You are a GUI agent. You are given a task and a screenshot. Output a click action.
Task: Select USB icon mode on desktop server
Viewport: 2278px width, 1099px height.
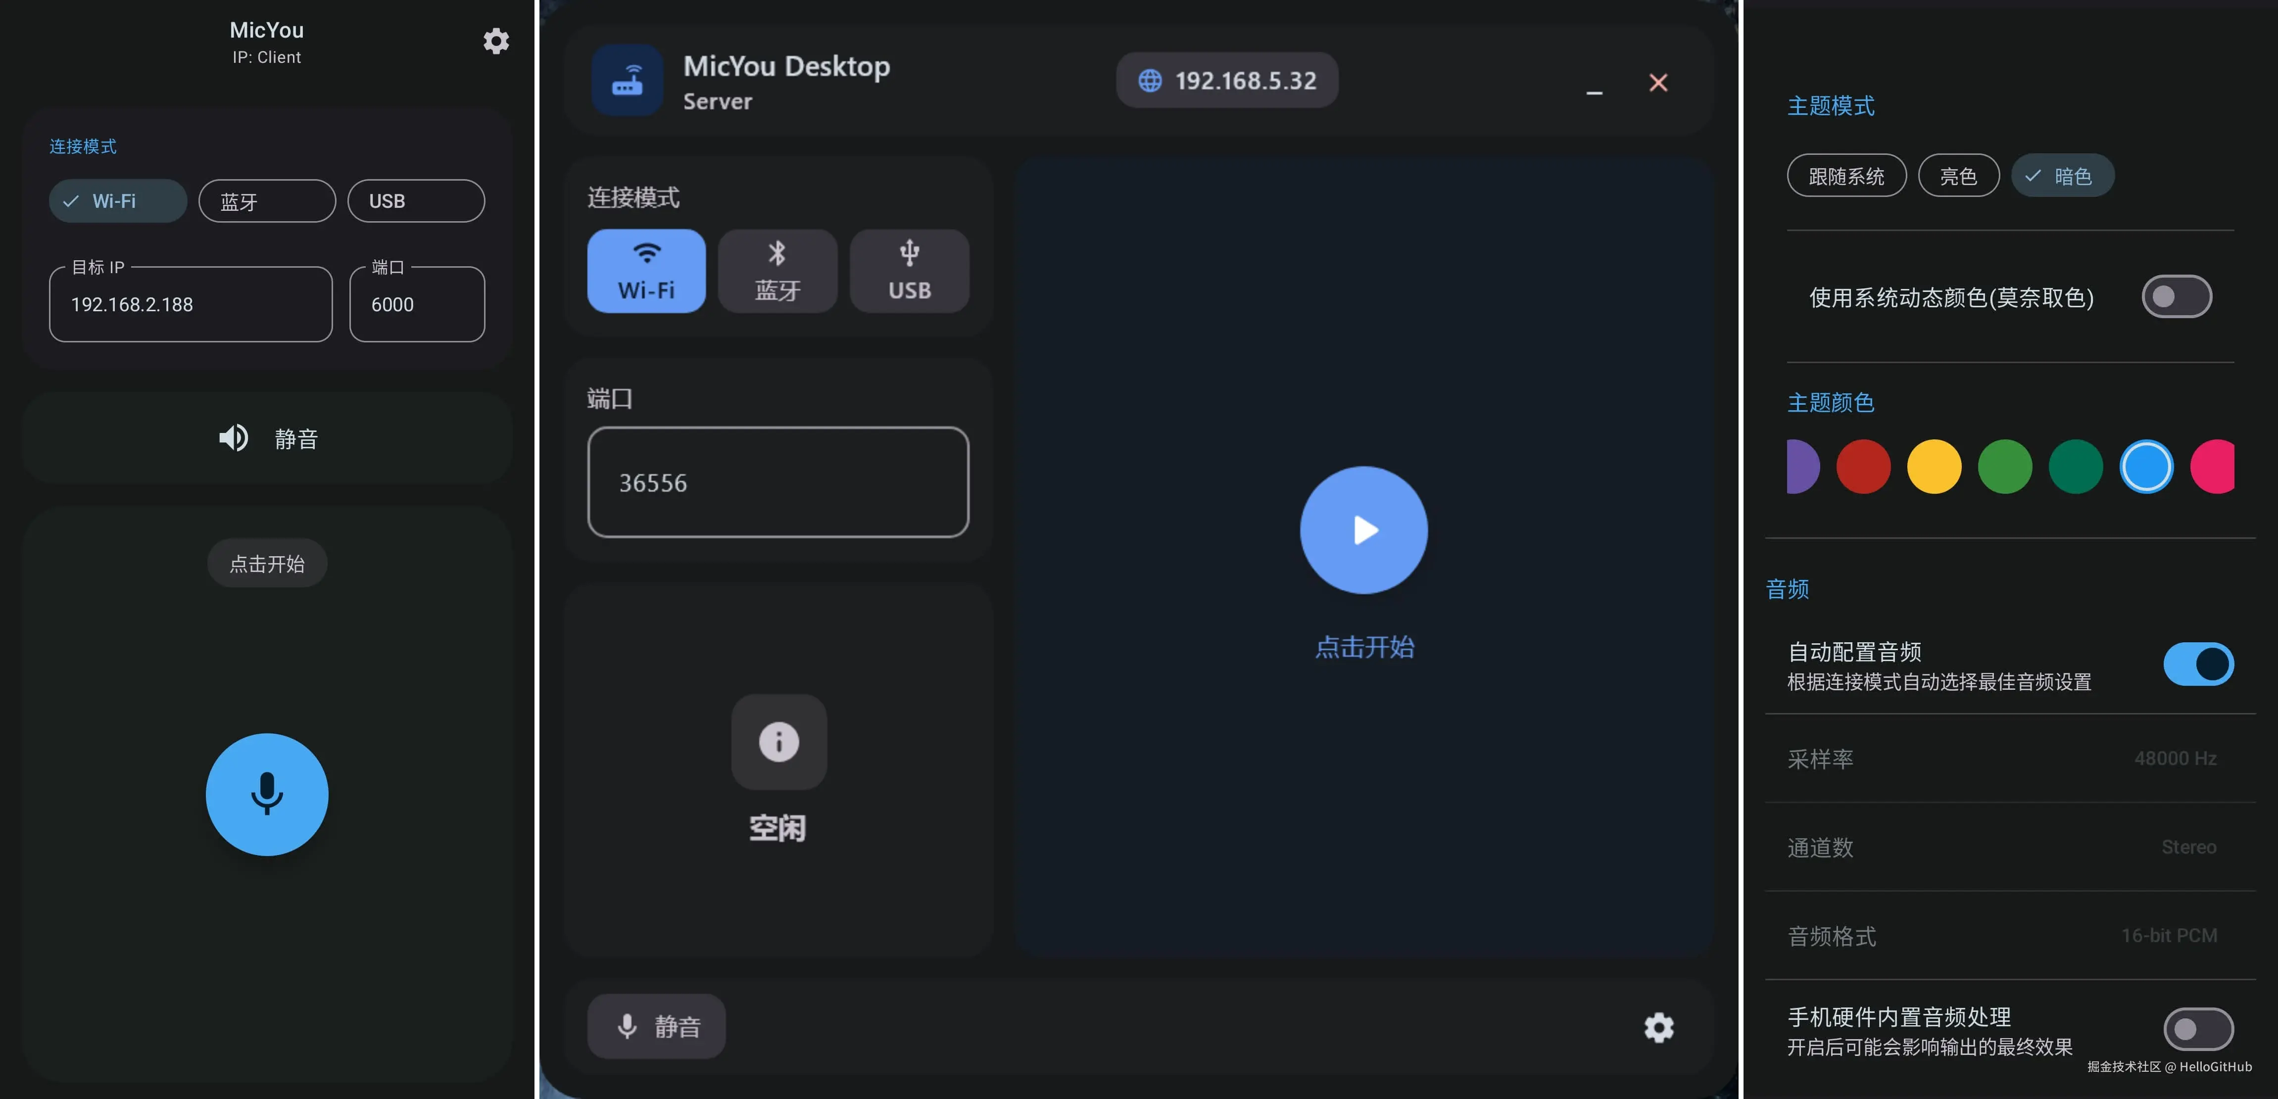[908, 271]
